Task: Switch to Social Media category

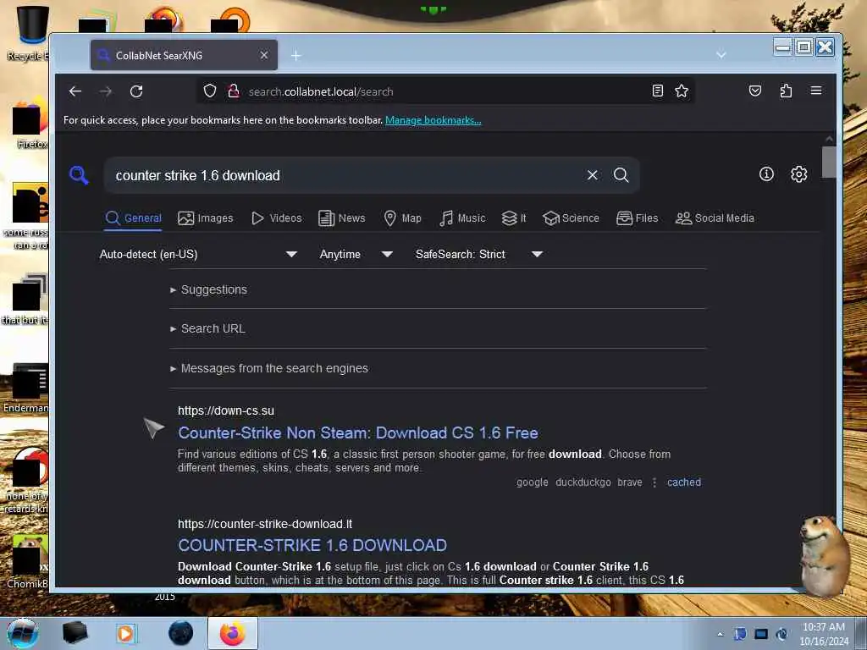Action: click(x=715, y=218)
